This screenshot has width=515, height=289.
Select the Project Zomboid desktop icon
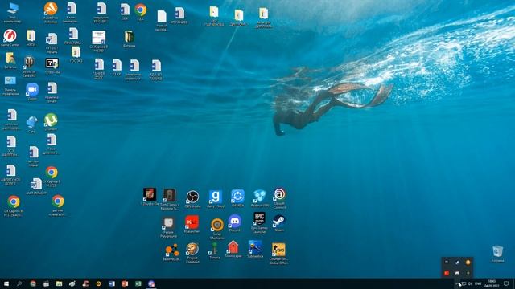pyautogui.click(x=192, y=253)
